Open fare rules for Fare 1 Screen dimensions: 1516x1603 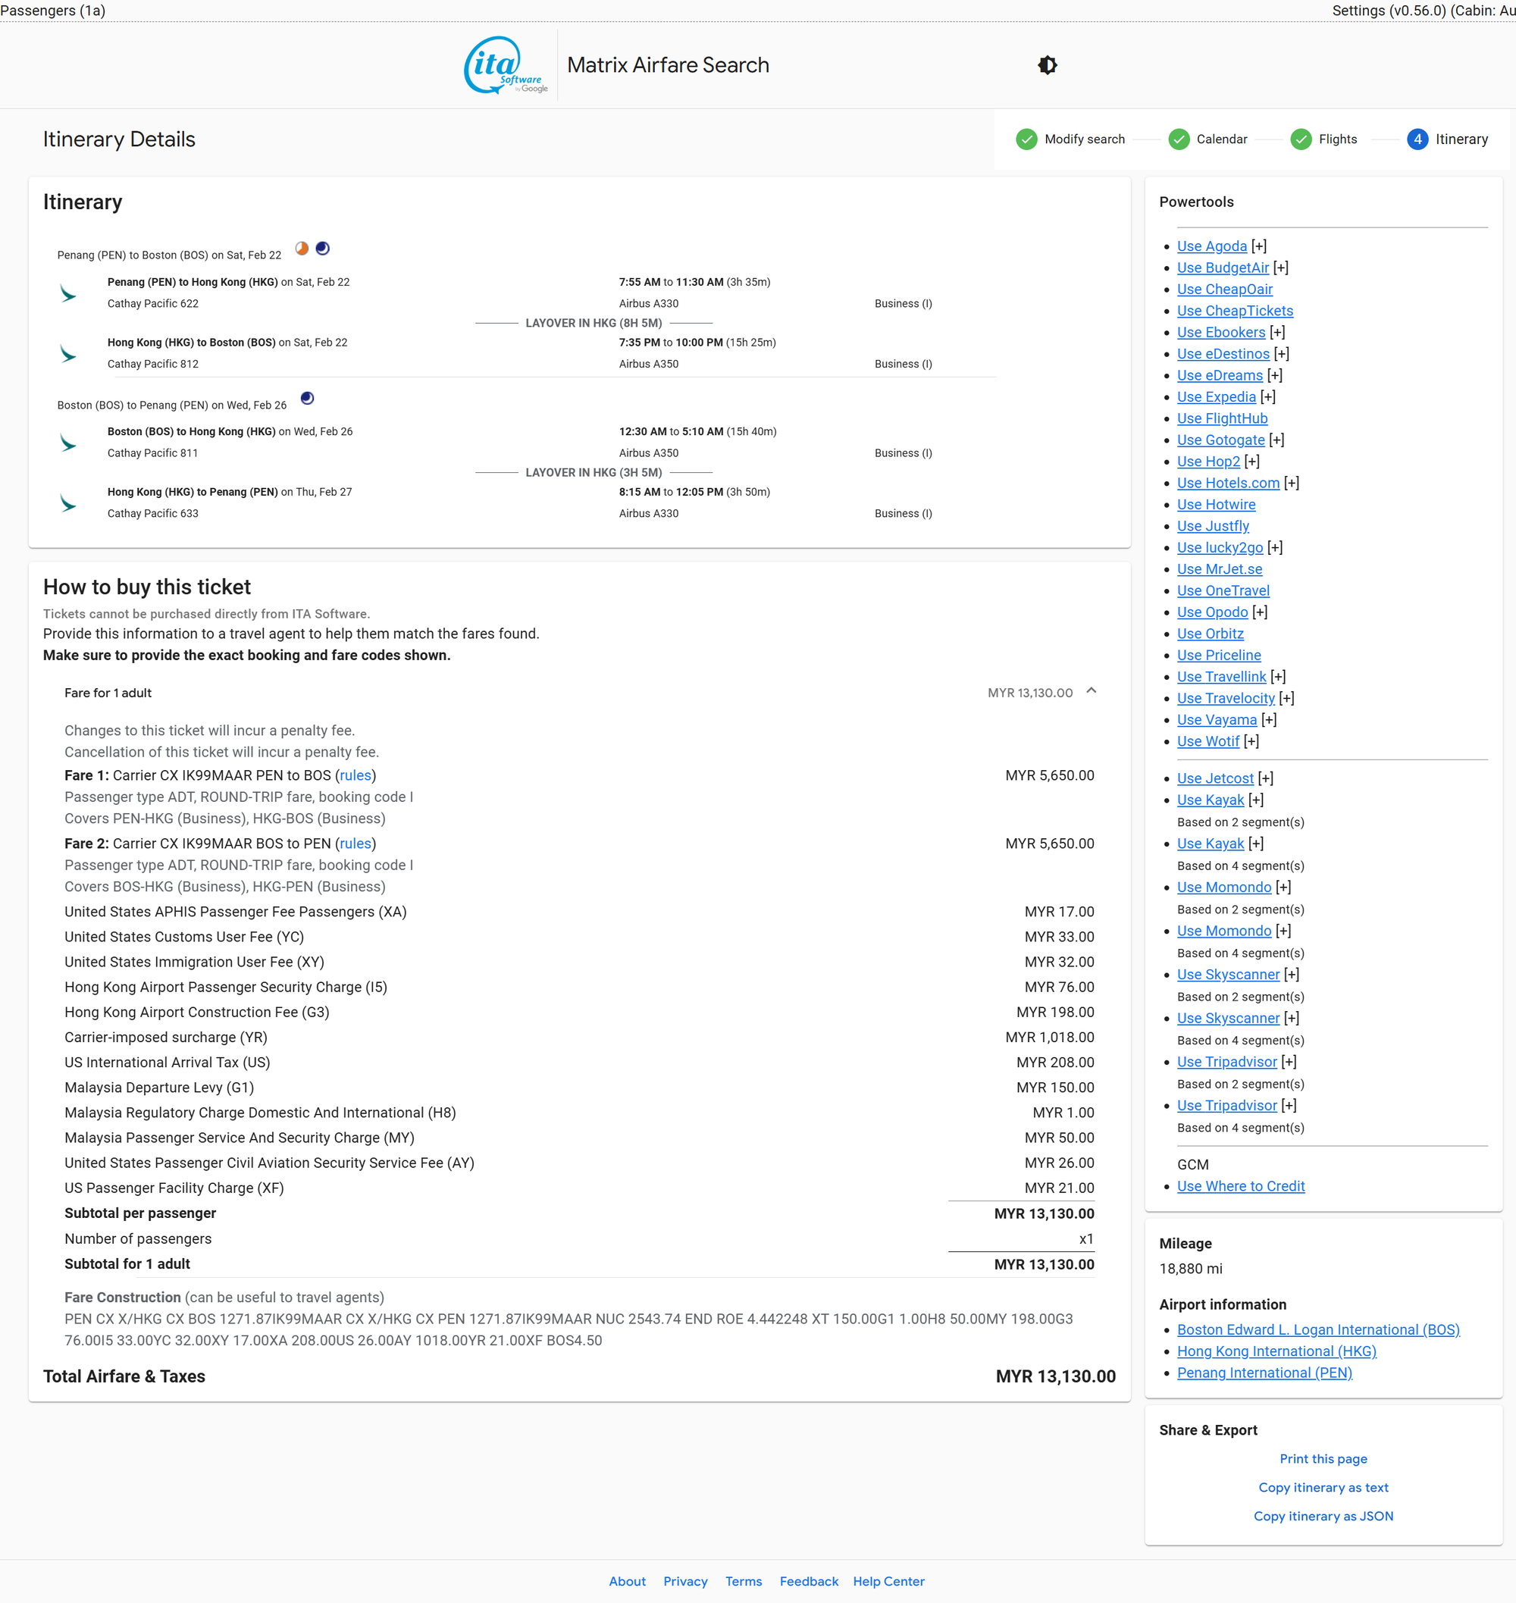355,775
